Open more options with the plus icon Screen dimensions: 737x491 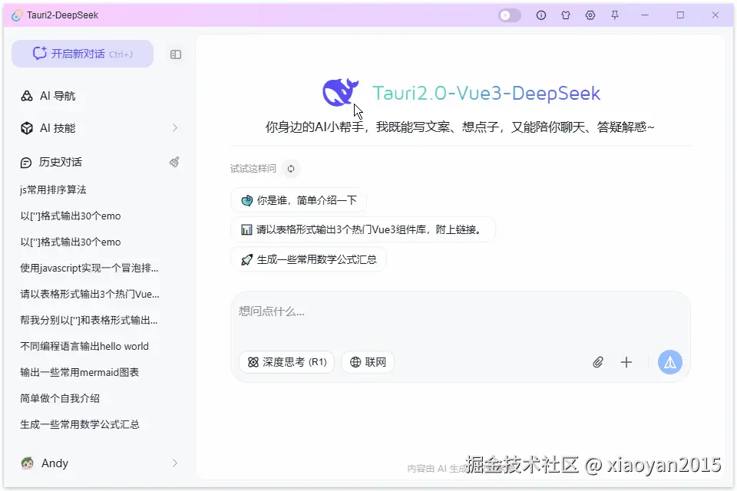(x=626, y=361)
